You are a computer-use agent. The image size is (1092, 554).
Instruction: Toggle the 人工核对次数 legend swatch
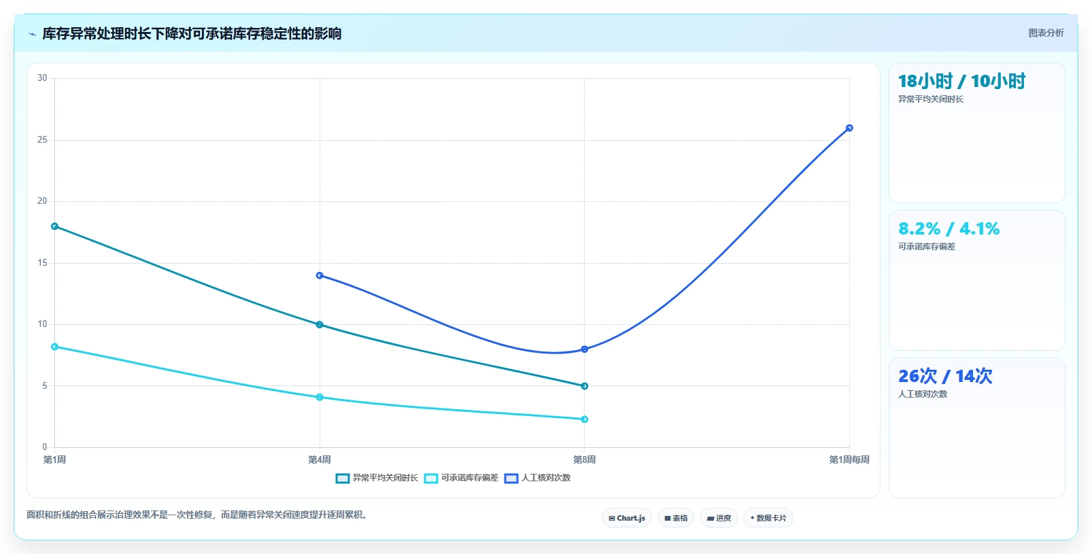pyautogui.click(x=511, y=479)
